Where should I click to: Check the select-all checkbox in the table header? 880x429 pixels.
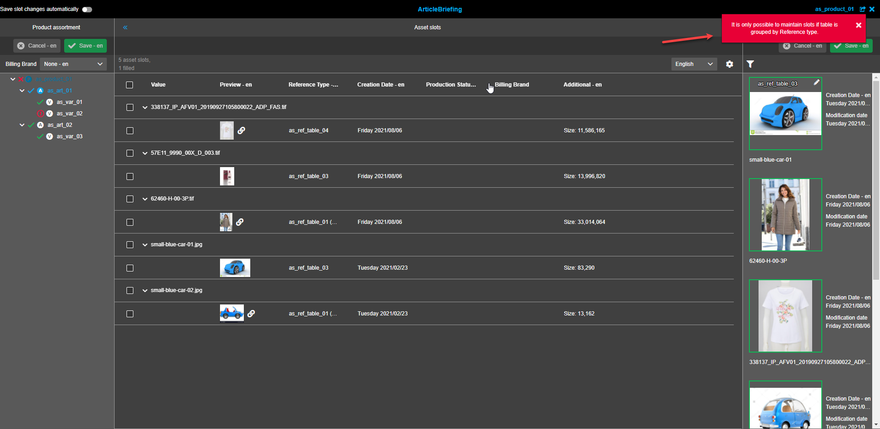[129, 85]
